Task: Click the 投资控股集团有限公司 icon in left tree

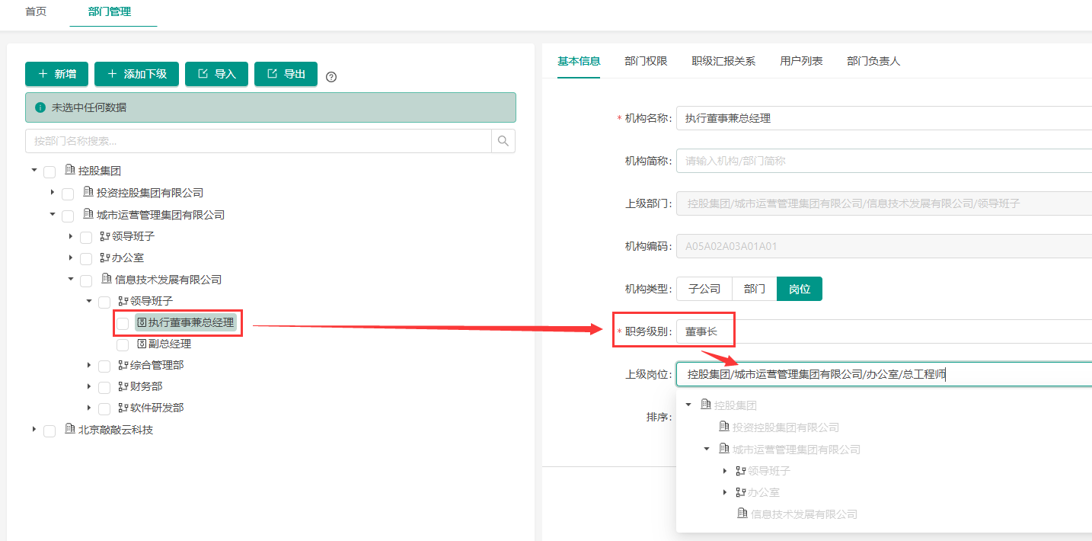Action: tap(88, 192)
